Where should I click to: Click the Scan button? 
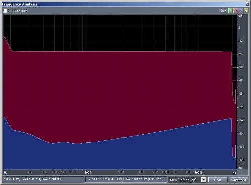click(218, 180)
